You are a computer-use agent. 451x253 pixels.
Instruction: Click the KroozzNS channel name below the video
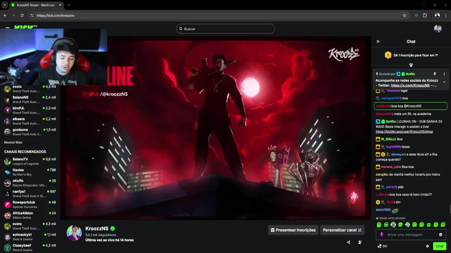[x=97, y=228]
